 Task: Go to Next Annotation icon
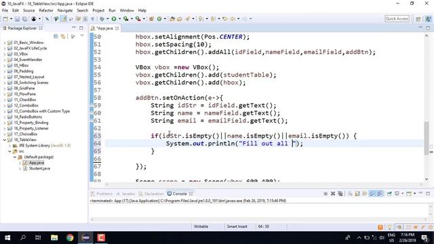(x=201, y=19)
